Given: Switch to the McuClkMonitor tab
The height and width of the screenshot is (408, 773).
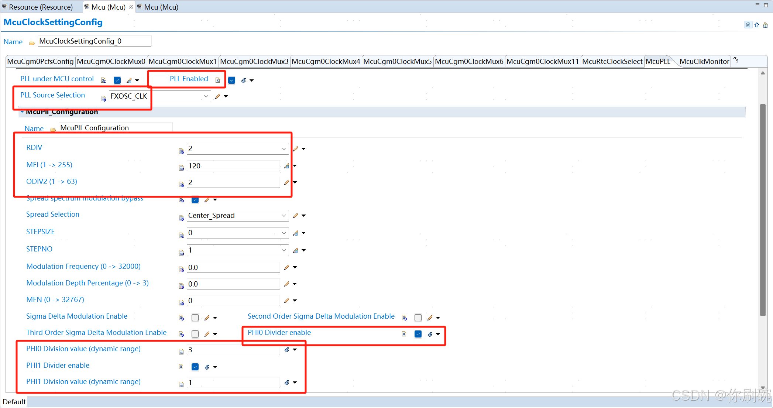Looking at the screenshot, I should pyautogui.click(x=704, y=61).
